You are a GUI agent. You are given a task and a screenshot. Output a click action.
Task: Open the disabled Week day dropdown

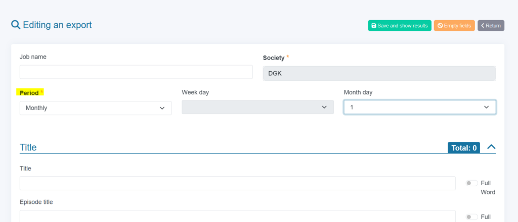click(x=257, y=107)
